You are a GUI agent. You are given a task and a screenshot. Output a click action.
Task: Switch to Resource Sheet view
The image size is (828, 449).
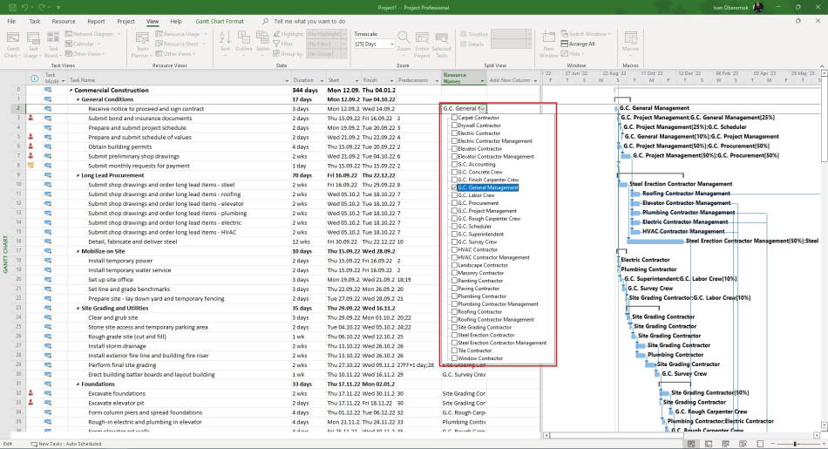(180, 44)
